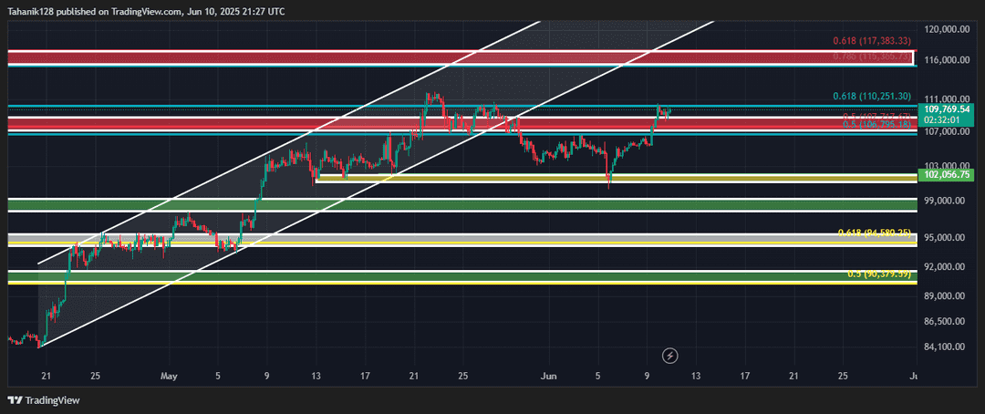Click the lightning bolt icon on the chart
985x414 pixels.
coord(670,356)
